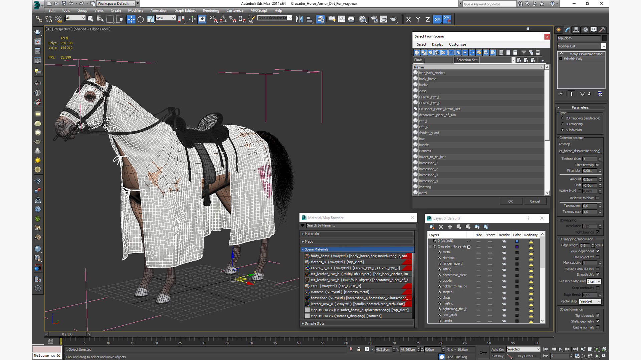Toggle Relative to bbox checkbox

(x=598, y=198)
